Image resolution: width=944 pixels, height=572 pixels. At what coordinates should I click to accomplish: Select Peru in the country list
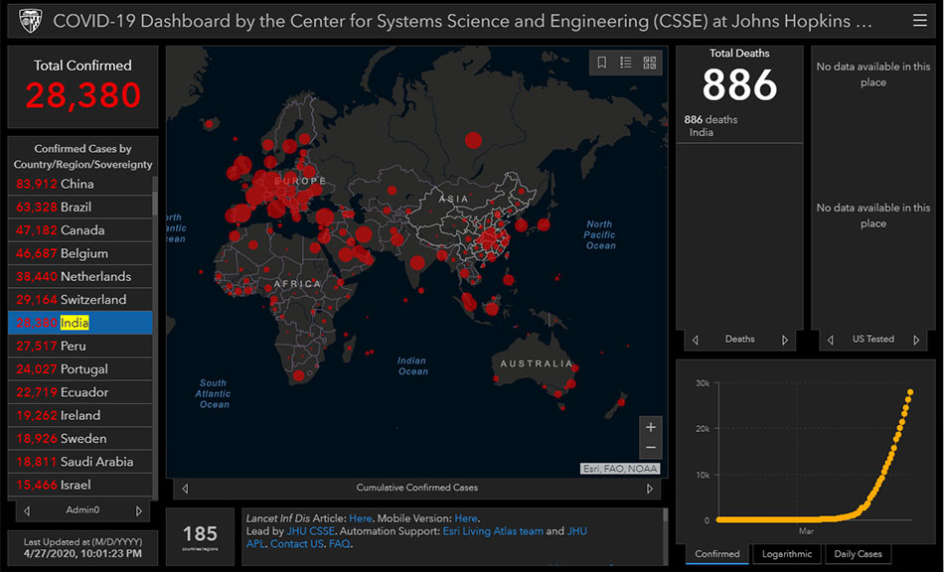pyautogui.click(x=80, y=346)
